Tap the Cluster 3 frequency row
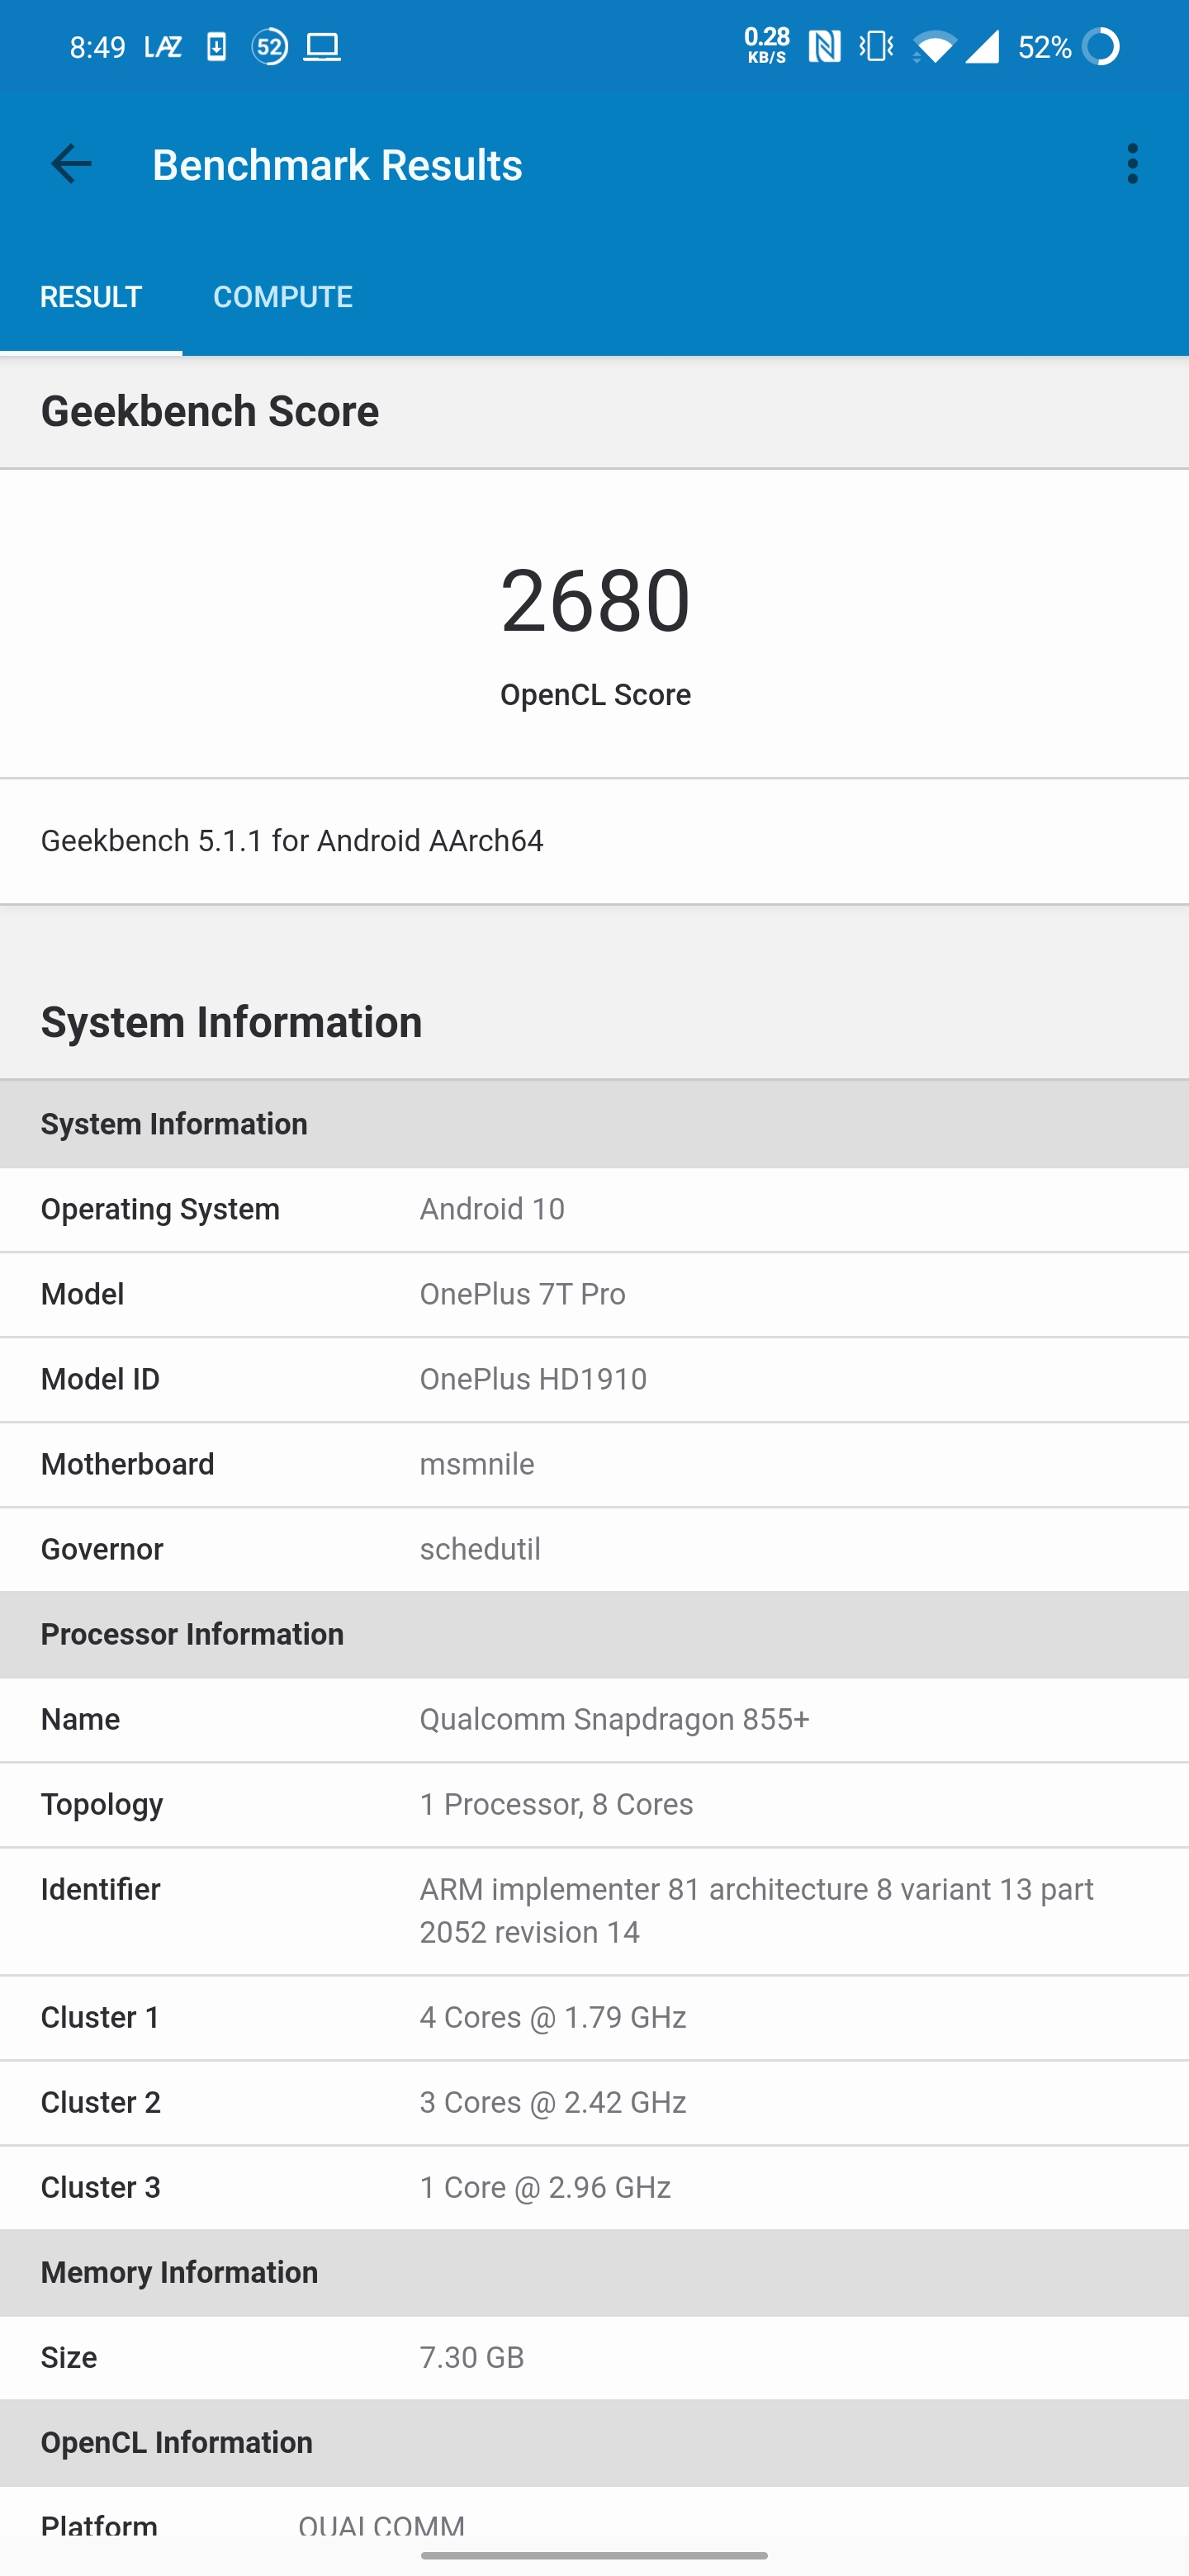 click(594, 2188)
